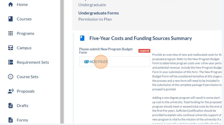224x125 pixels.
Task: Click the Proposals speaking-person icon
Action: point(11,91)
